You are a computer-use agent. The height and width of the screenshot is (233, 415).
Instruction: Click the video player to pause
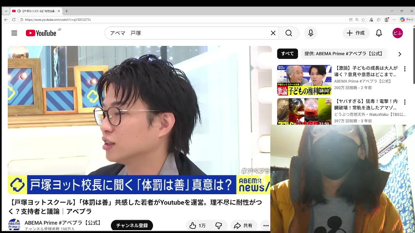(139, 120)
